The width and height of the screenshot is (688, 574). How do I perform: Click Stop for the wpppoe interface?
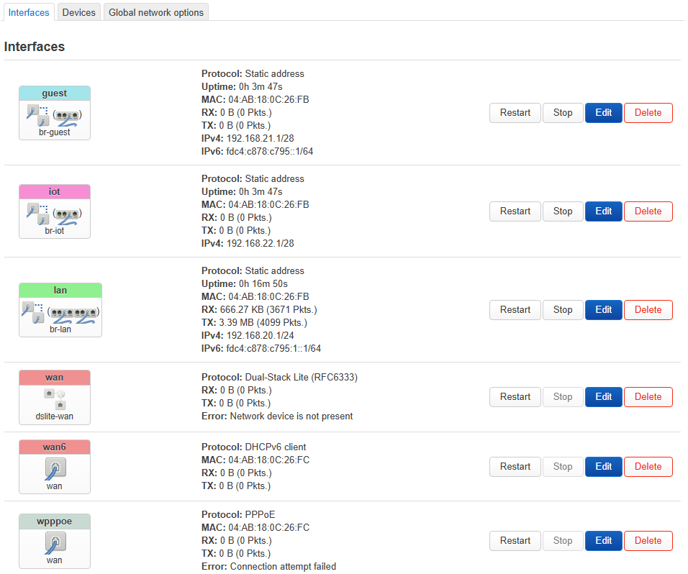click(x=563, y=541)
